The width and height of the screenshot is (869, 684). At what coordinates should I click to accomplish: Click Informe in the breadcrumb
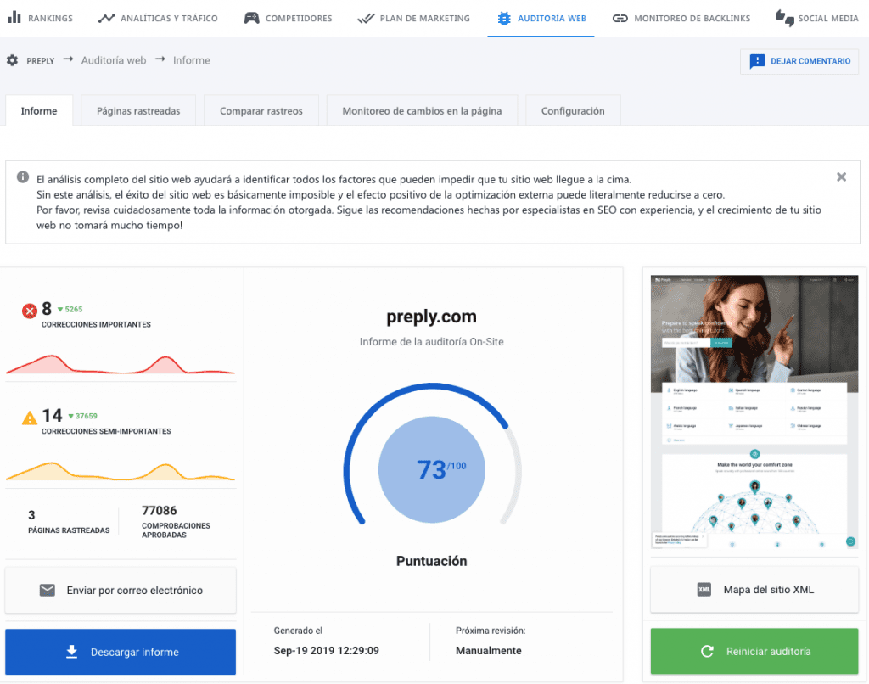coord(191,60)
